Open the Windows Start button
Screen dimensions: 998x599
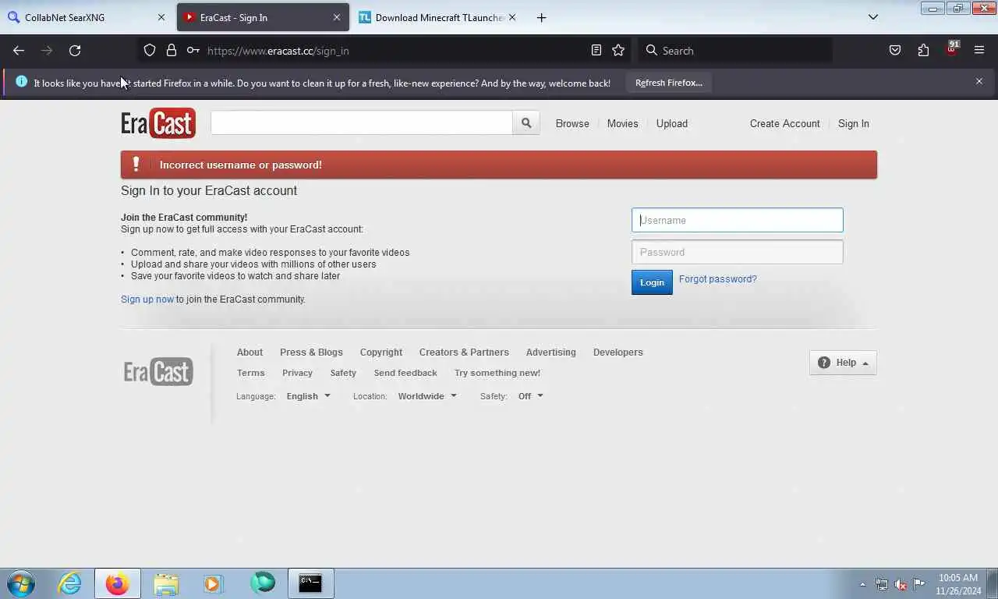tap(20, 583)
